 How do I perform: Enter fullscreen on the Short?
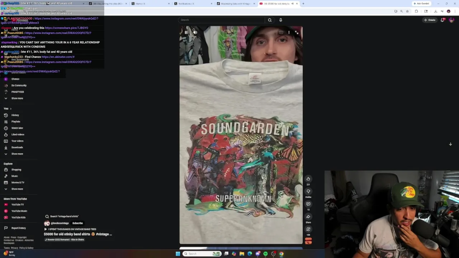click(x=297, y=32)
